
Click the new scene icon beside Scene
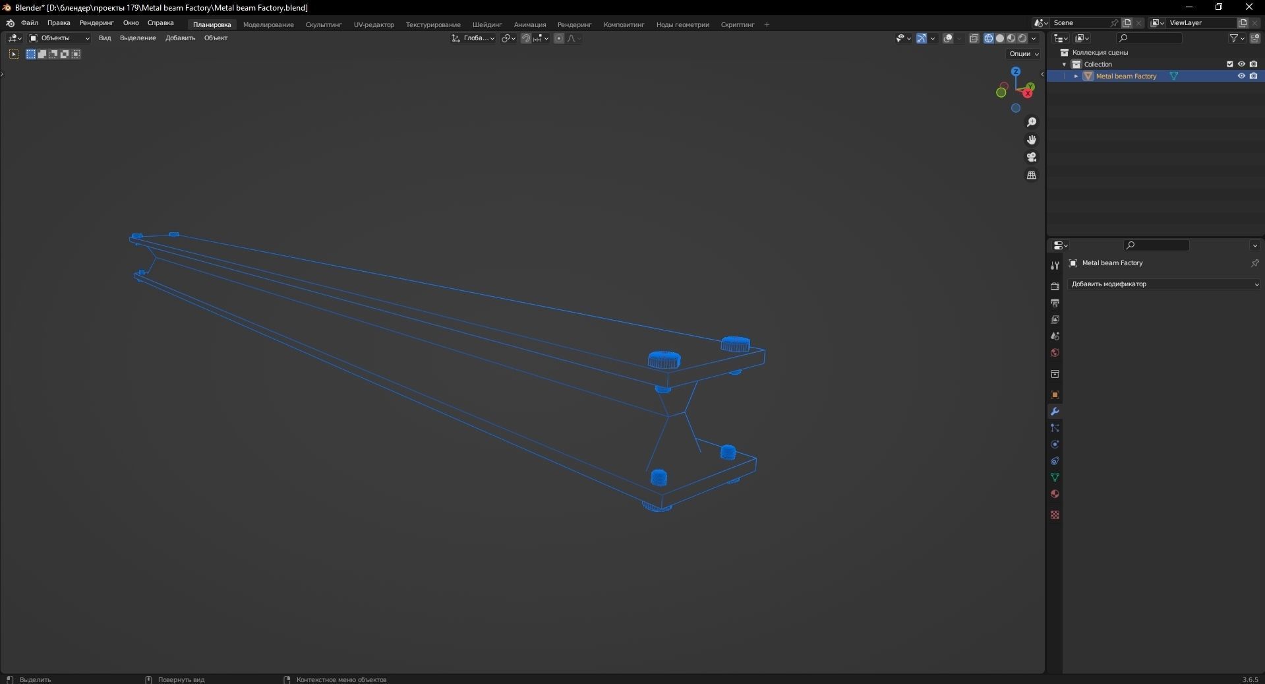(1127, 22)
